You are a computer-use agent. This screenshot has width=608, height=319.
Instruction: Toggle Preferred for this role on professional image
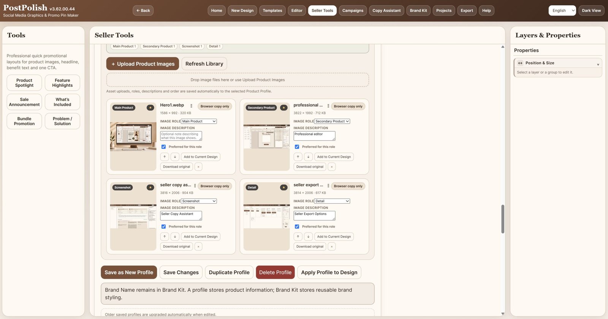tap(297, 147)
